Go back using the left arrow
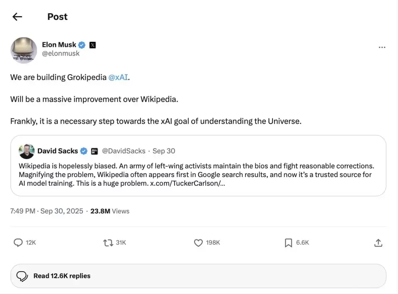The height and width of the screenshot is (294, 398). [17, 17]
